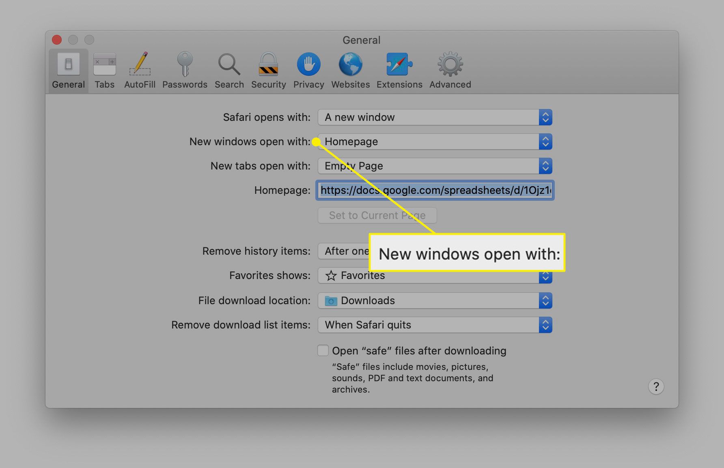Open Passwords preferences key icon
724x468 pixels.
185,64
